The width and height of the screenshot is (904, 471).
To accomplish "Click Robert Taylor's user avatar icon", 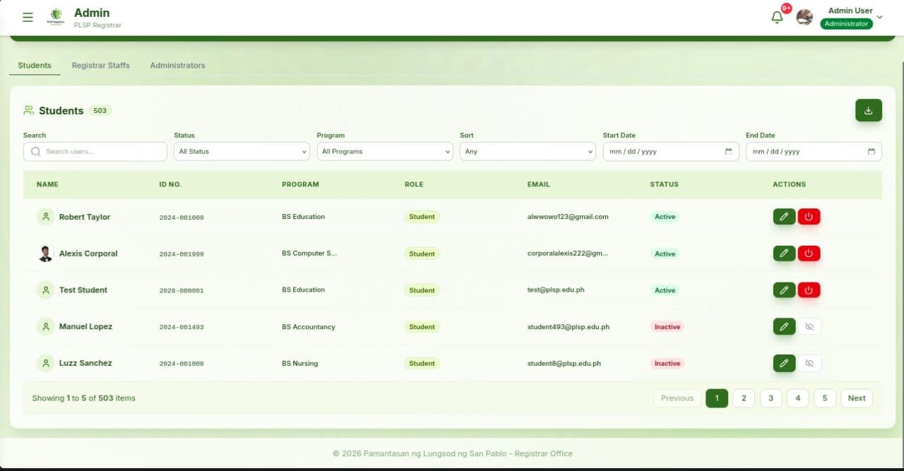I will [46, 217].
